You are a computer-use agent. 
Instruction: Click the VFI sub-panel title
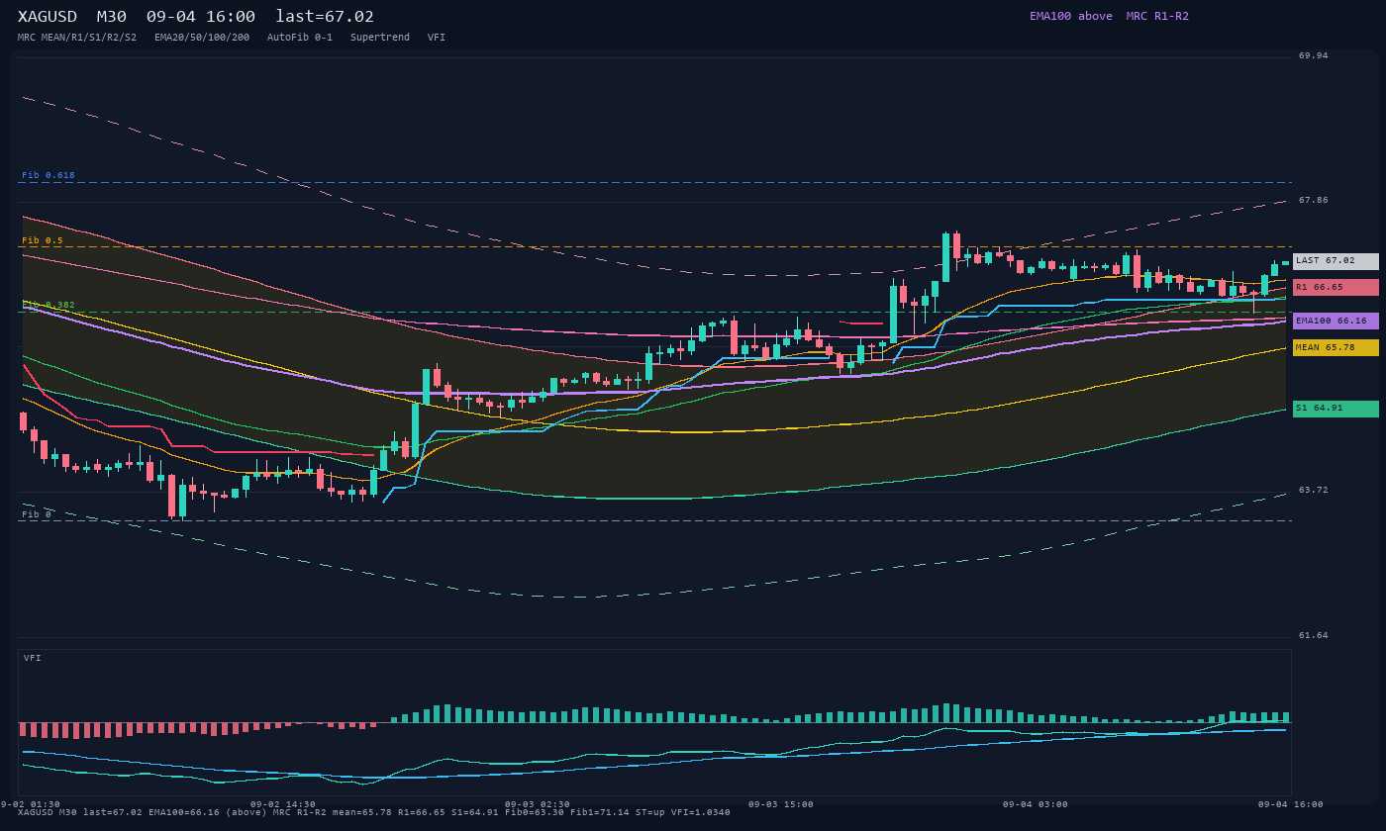pos(33,658)
